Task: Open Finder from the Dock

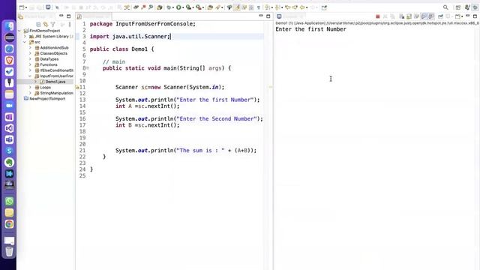Action: pyautogui.click(x=9, y=26)
